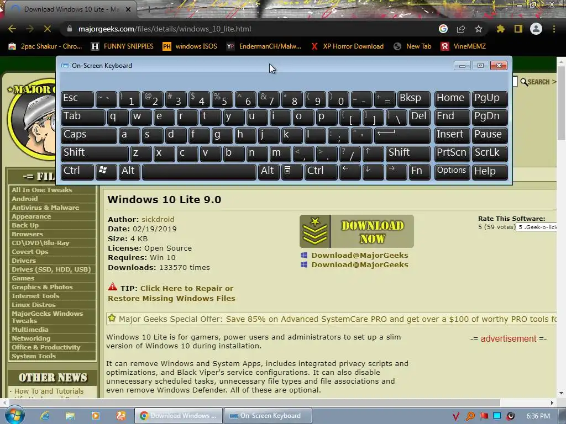The height and width of the screenshot is (424, 566).
Task: Open the Chrome profile avatar
Action: (x=536, y=29)
